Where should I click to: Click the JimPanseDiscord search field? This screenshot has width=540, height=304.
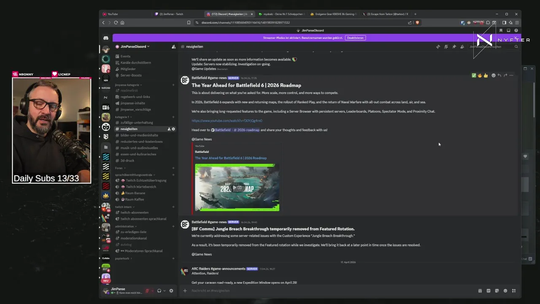click(x=493, y=46)
